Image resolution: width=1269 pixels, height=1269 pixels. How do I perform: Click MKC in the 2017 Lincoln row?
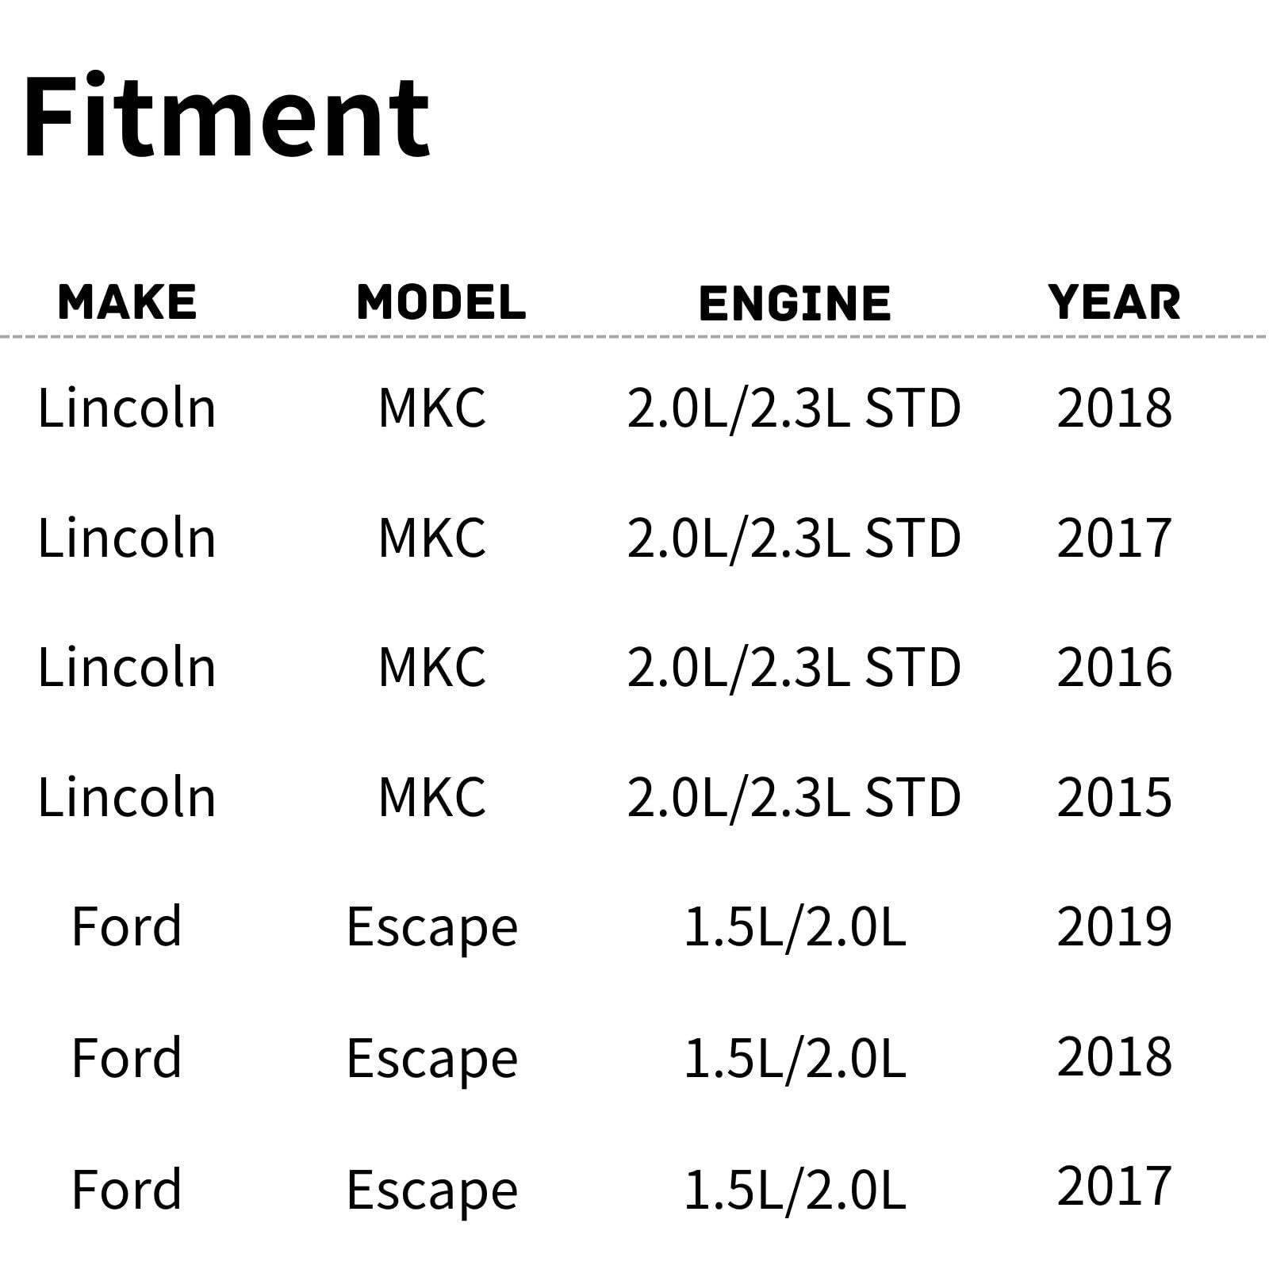432,538
